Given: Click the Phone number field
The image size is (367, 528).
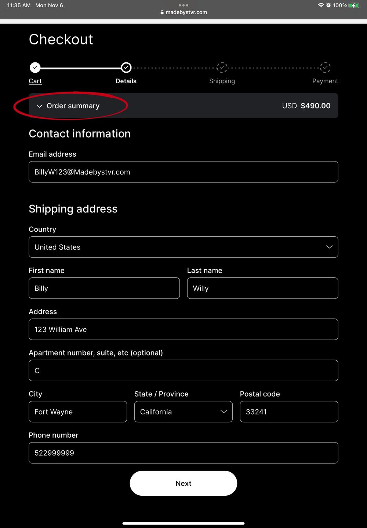Looking at the screenshot, I should pyautogui.click(x=183, y=453).
